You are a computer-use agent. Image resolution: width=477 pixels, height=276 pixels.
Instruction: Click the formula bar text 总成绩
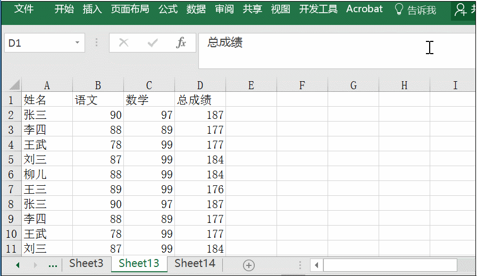pyautogui.click(x=225, y=42)
